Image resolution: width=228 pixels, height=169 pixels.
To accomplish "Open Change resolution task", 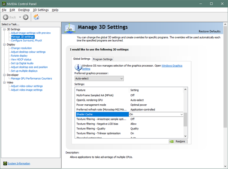I will pyautogui.click(x=21, y=48).
